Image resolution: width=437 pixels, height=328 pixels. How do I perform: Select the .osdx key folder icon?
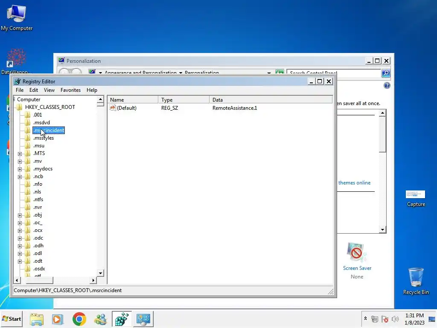(28, 269)
